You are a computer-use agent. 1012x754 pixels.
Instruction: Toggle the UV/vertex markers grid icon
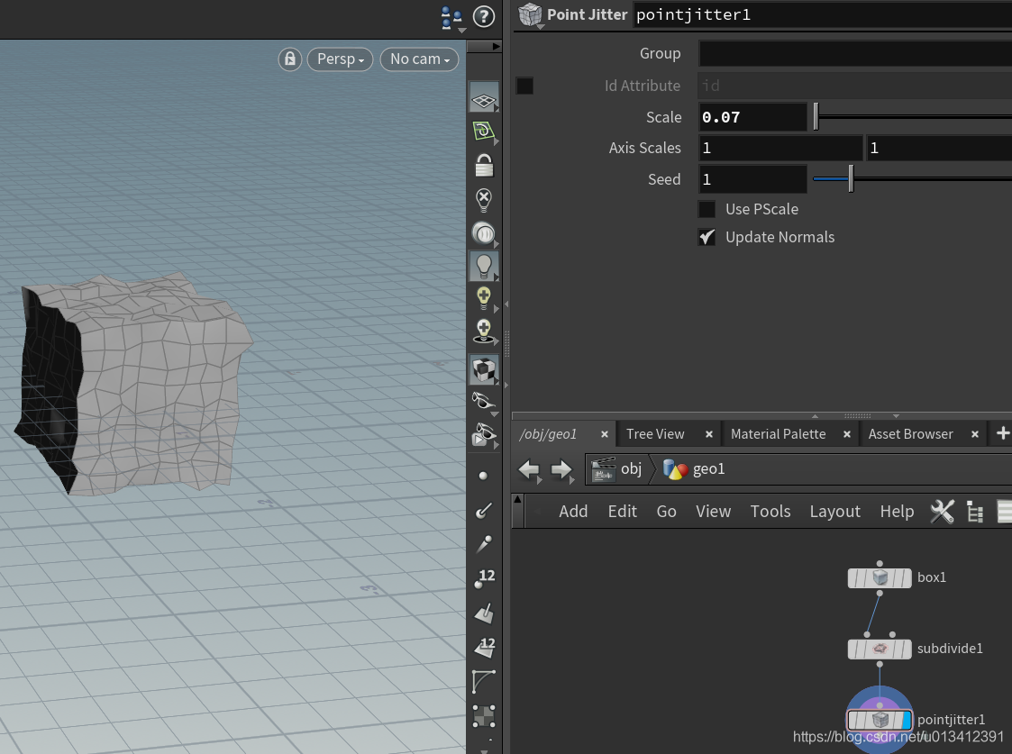pos(483,716)
